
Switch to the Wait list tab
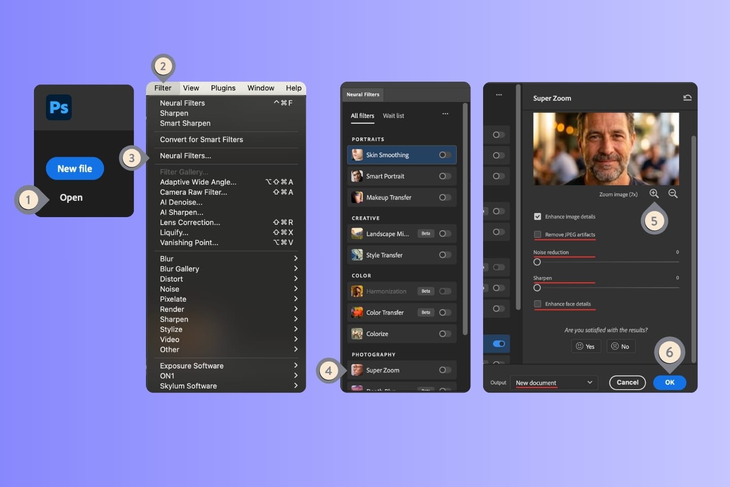(x=393, y=116)
